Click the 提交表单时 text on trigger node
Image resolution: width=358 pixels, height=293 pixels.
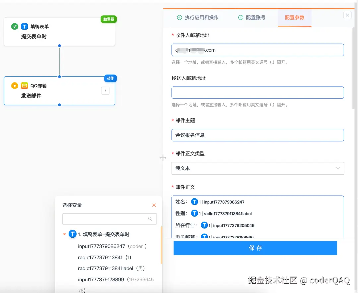click(x=34, y=36)
